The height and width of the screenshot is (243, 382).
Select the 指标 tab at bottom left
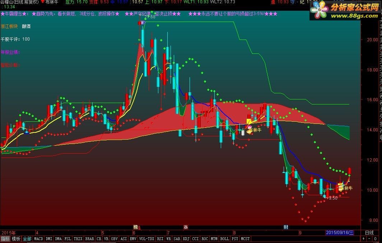(5, 239)
